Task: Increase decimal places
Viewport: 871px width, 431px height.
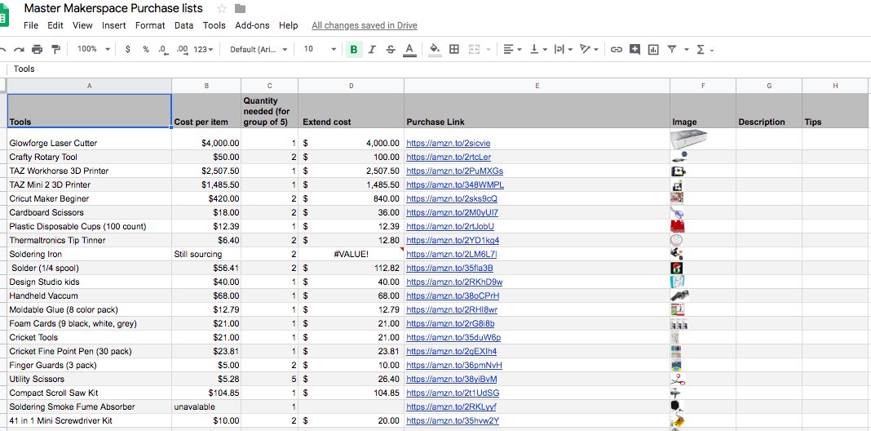Action: [182, 50]
